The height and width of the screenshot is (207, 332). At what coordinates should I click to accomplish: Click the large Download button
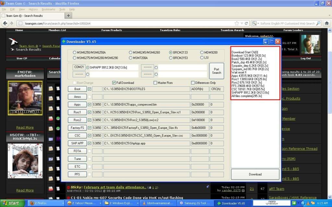pos(255,174)
